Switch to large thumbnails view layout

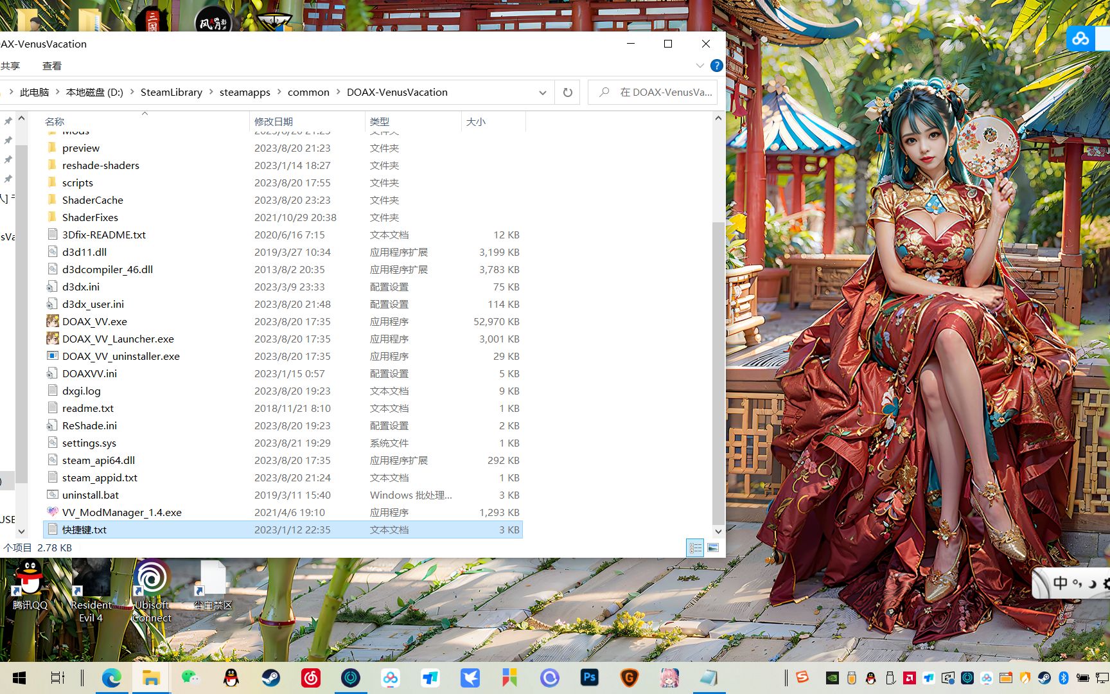(713, 548)
